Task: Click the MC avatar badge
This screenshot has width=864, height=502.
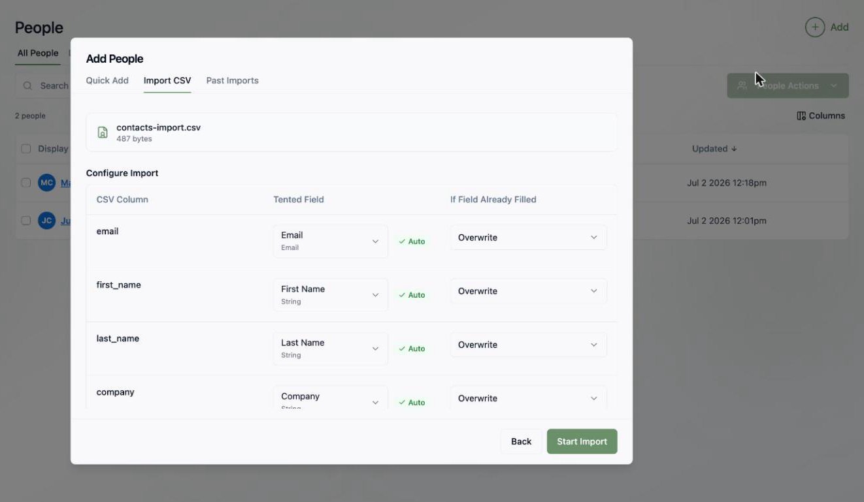Action: pos(46,183)
